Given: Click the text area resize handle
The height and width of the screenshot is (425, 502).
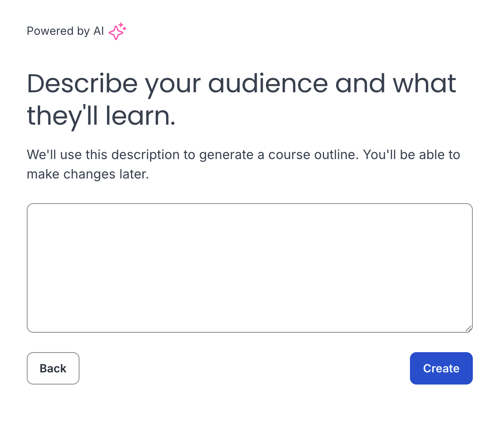Looking at the screenshot, I should coord(468,328).
